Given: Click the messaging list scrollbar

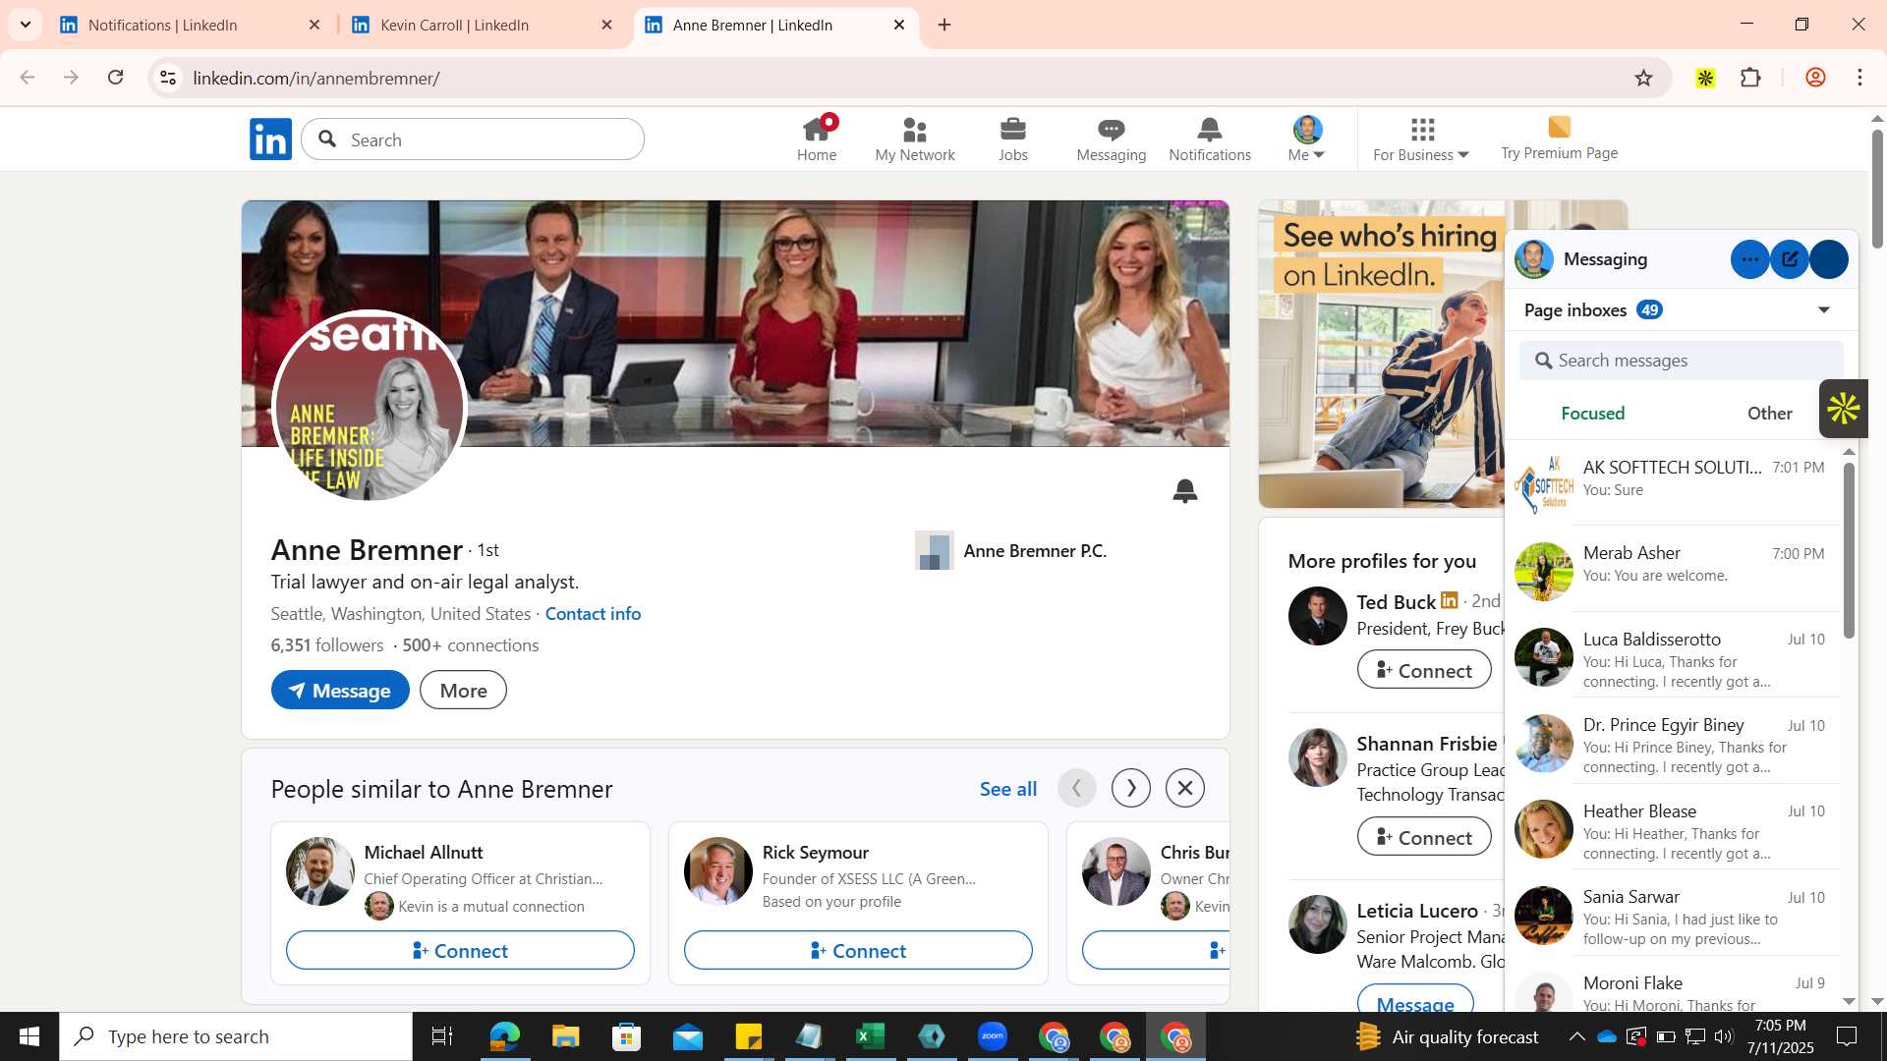Looking at the screenshot, I should pyautogui.click(x=1849, y=550).
